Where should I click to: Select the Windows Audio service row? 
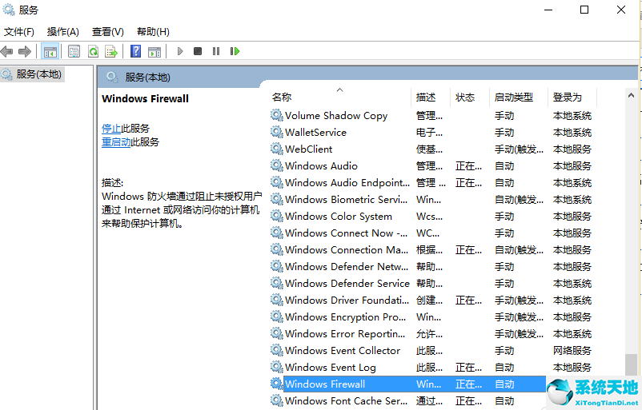321,166
